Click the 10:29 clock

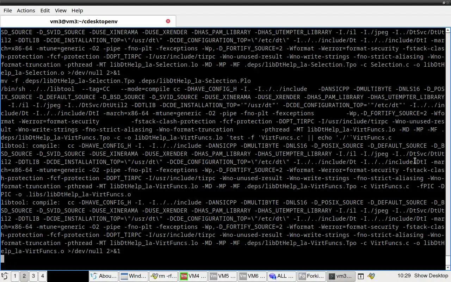click(x=404, y=276)
